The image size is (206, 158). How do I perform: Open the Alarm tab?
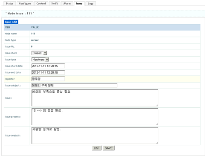click(x=67, y=3)
